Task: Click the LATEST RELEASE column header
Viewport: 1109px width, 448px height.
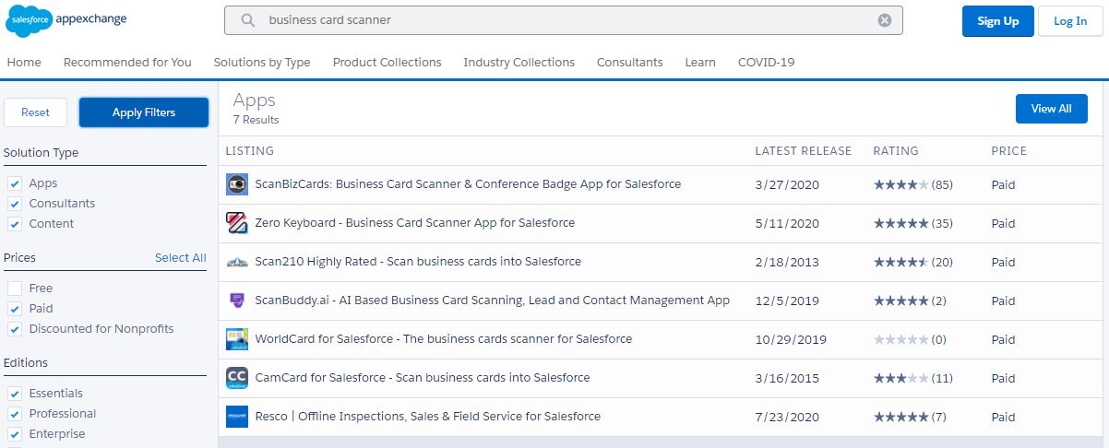Action: pos(803,151)
